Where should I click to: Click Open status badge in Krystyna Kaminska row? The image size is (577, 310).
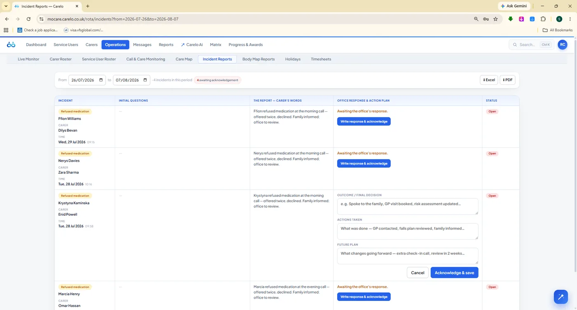tap(492, 196)
